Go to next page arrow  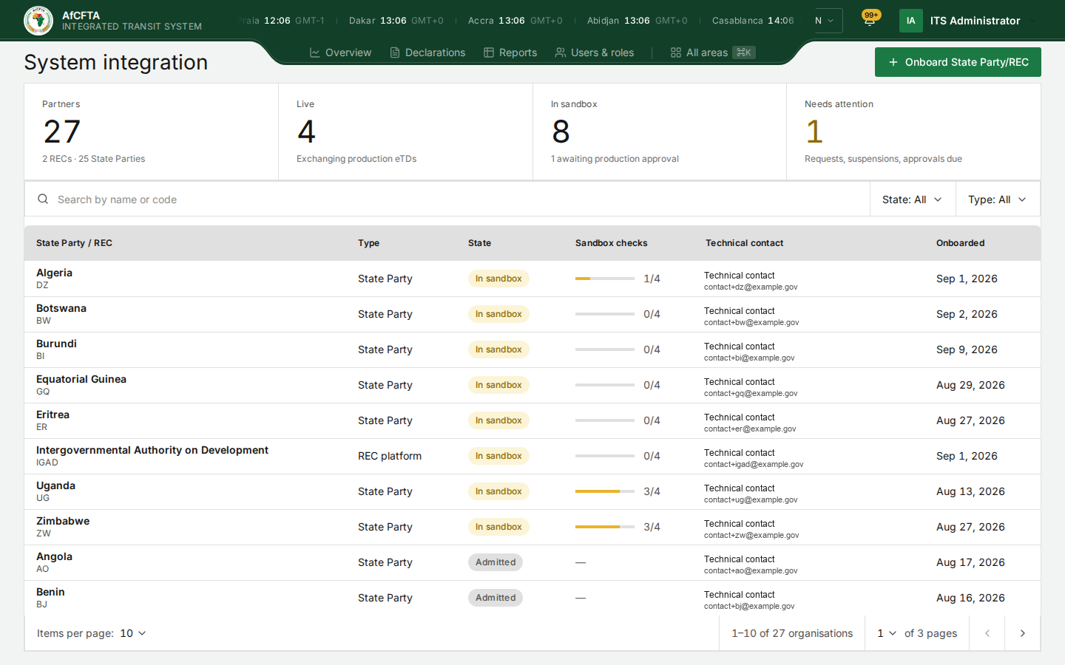tap(1022, 633)
